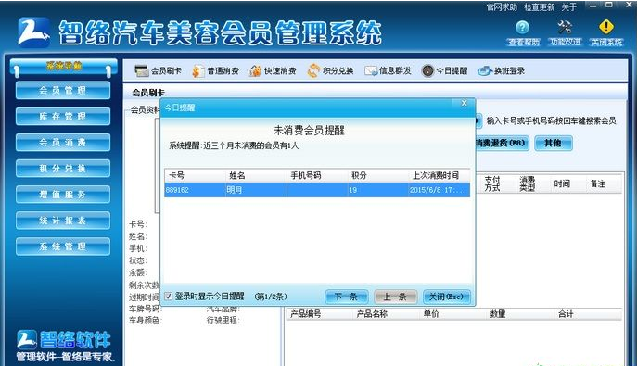
Task: Click the 官网求助 link
Action: click(x=502, y=6)
